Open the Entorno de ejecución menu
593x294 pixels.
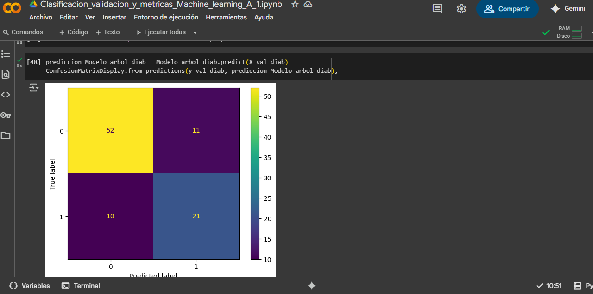click(166, 17)
